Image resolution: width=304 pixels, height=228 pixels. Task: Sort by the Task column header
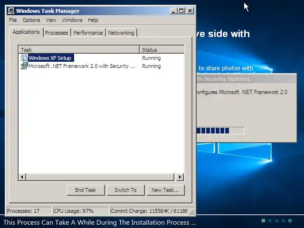[79, 50]
